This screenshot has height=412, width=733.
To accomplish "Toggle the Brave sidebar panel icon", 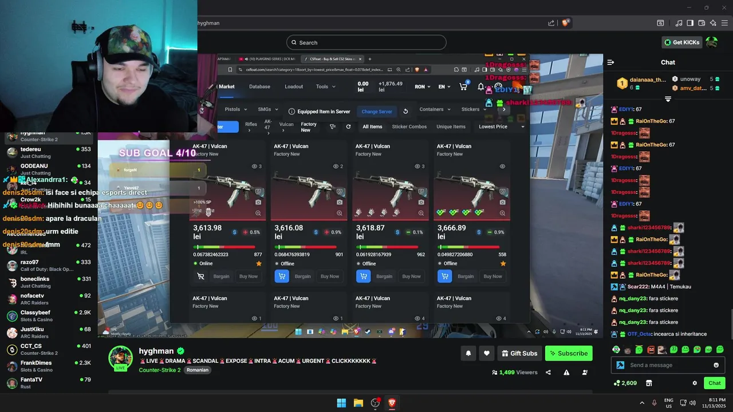I will pyautogui.click(x=690, y=23).
